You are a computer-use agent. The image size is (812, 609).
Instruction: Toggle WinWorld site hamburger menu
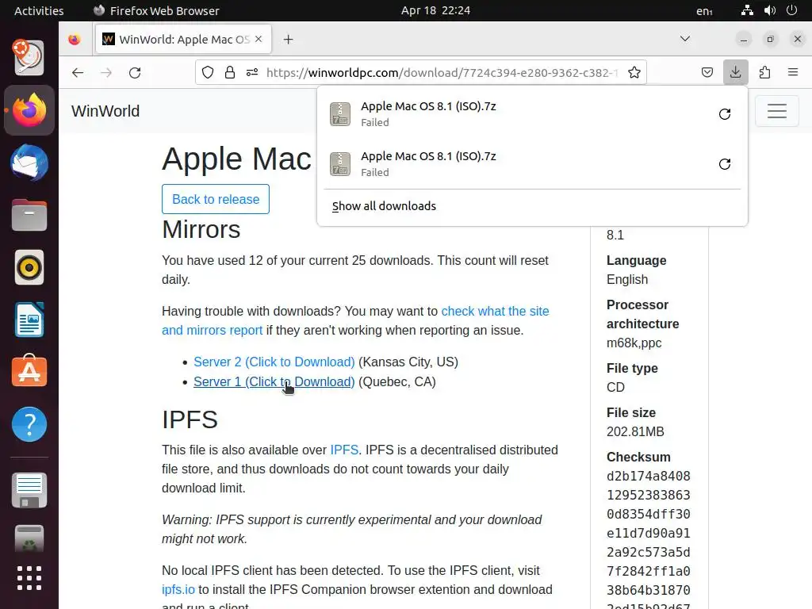coord(777,111)
